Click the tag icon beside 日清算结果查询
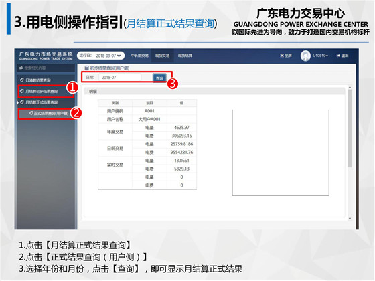The image size is (375, 281). (21, 80)
